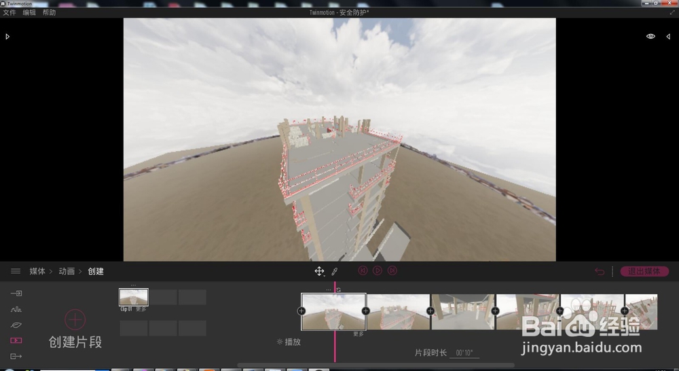Open the three-dots menu above Clip 01
The image size is (679, 371).
click(x=133, y=285)
